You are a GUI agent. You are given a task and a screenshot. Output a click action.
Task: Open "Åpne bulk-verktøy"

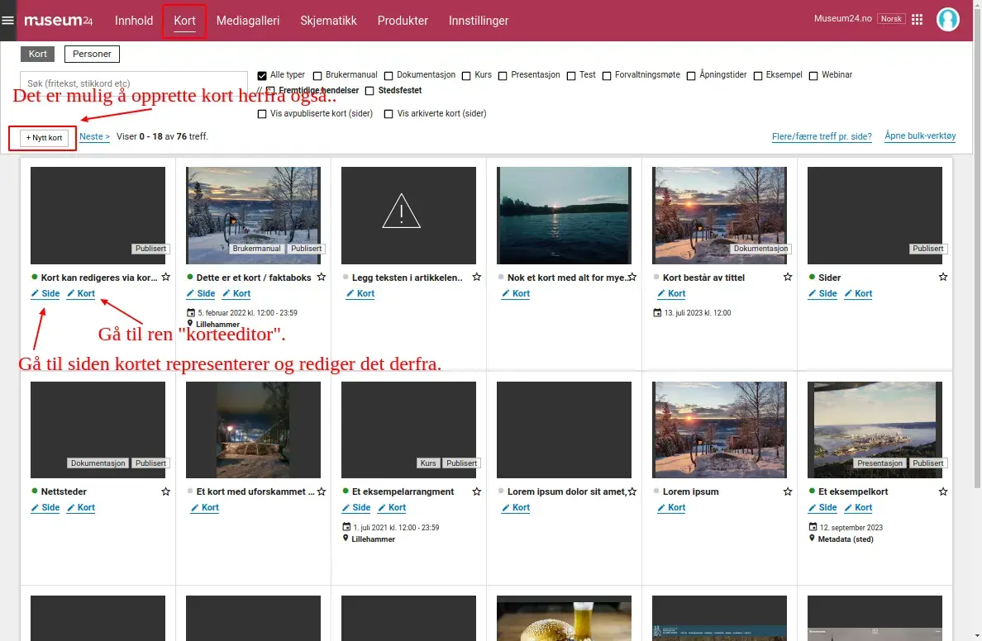(920, 135)
